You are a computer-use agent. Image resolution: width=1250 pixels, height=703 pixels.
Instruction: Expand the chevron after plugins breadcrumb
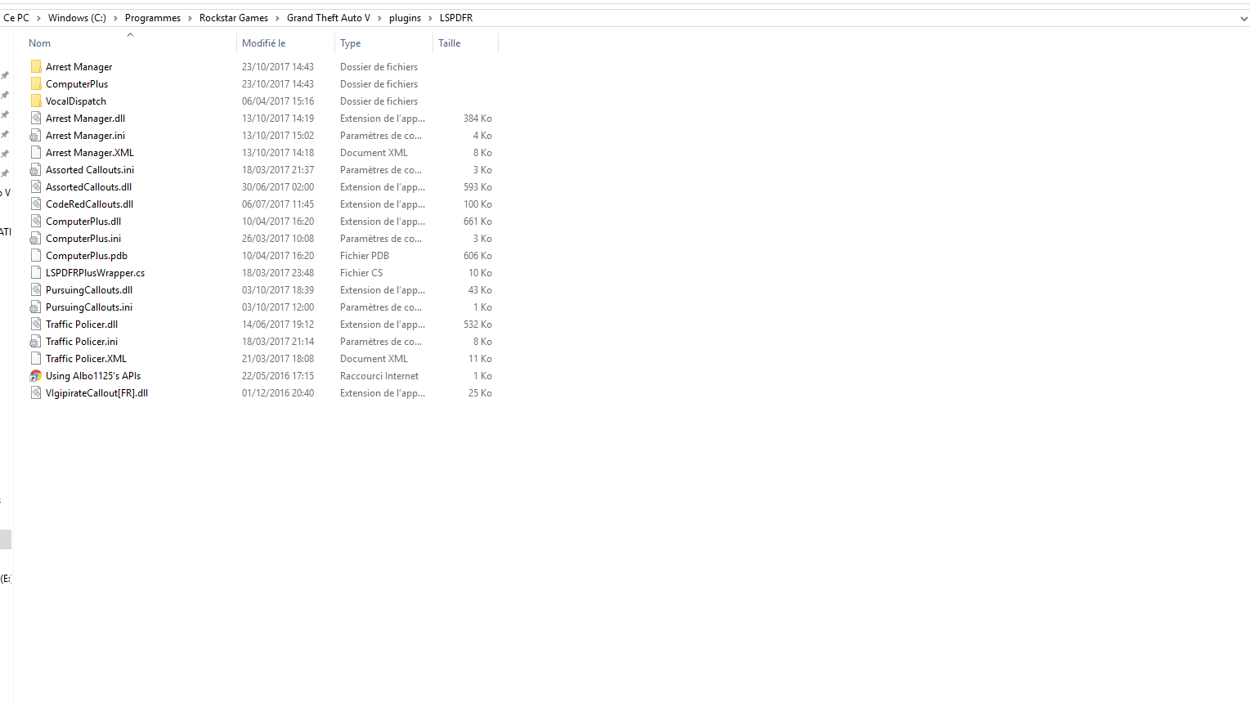pos(430,18)
